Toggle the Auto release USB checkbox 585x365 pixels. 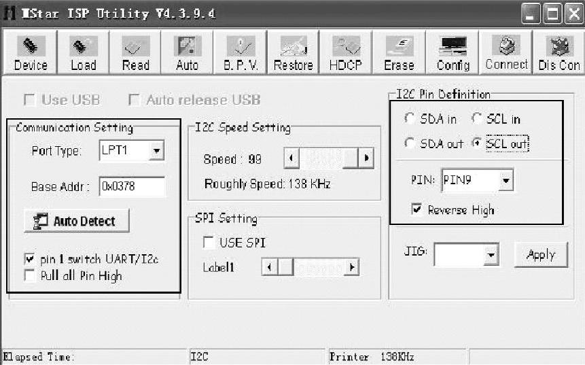coord(134,100)
